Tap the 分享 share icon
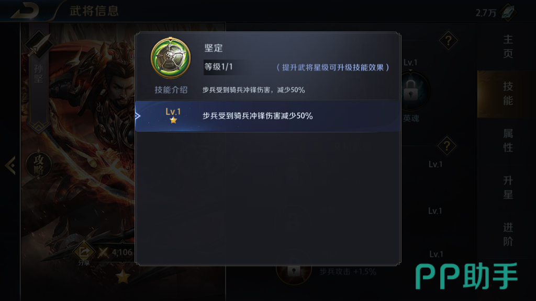Screen dimensions: 536x301 [84, 252]
